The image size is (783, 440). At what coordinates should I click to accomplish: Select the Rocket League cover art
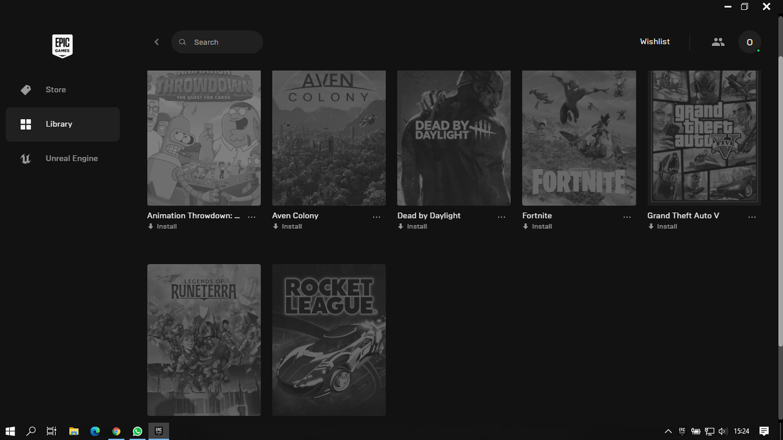tap(329, 340)
